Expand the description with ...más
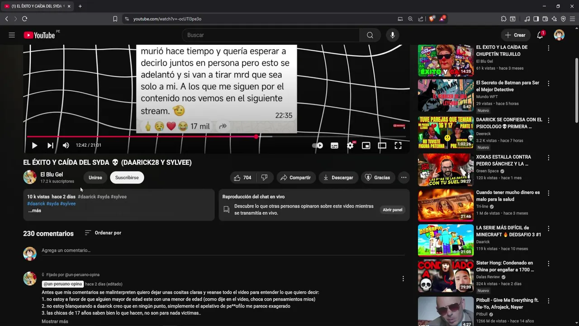 (x=34, y=211)
